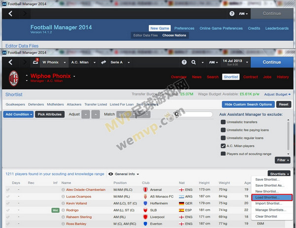Click info icon beside Alex Oxlade-Chamberlain
Viewport: 296px width, 228px height.
(63, 190)
